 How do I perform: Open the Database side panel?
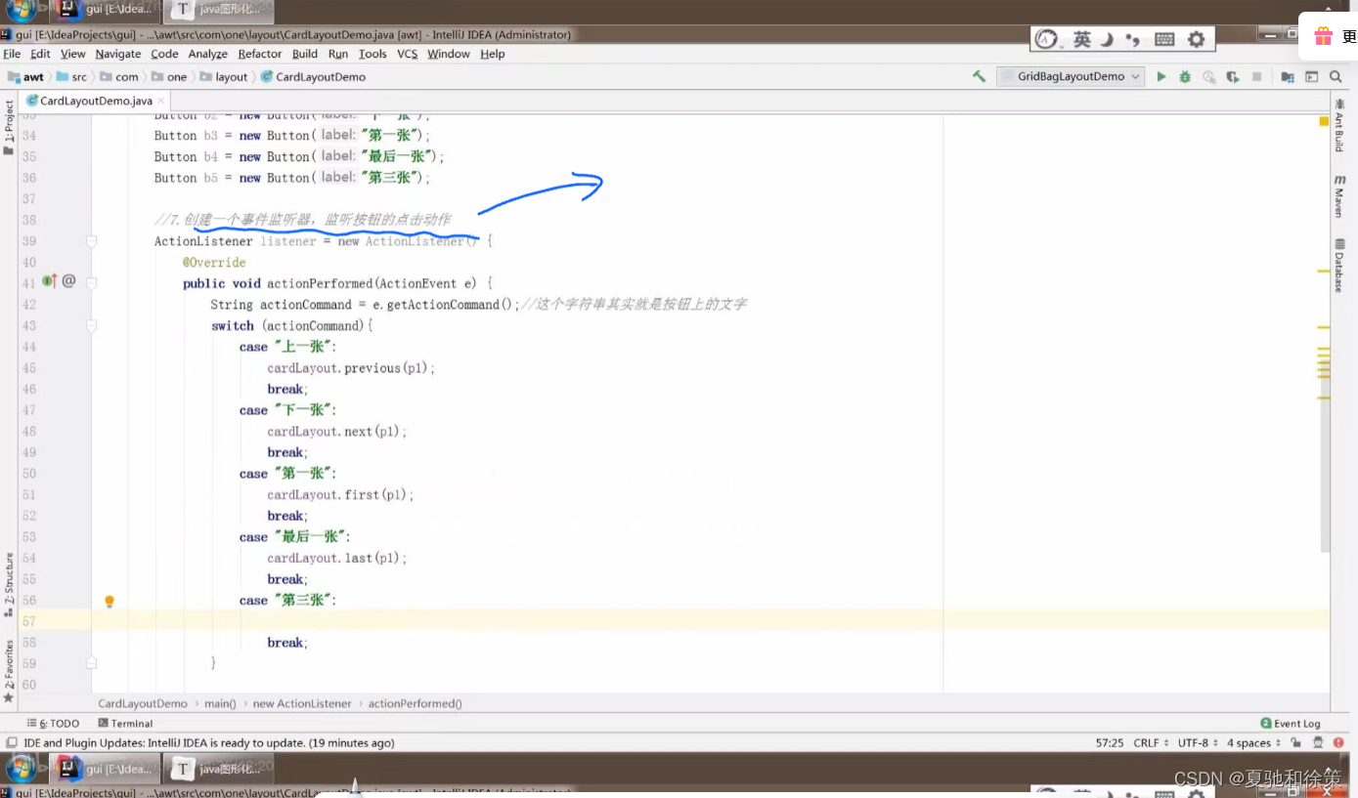point(1339,266)
